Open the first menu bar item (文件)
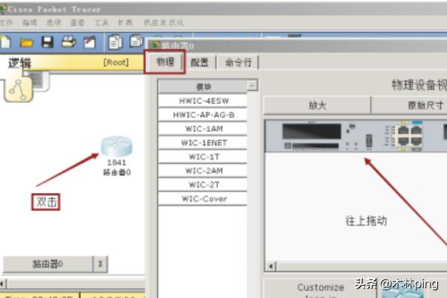 tap(6, 22)
